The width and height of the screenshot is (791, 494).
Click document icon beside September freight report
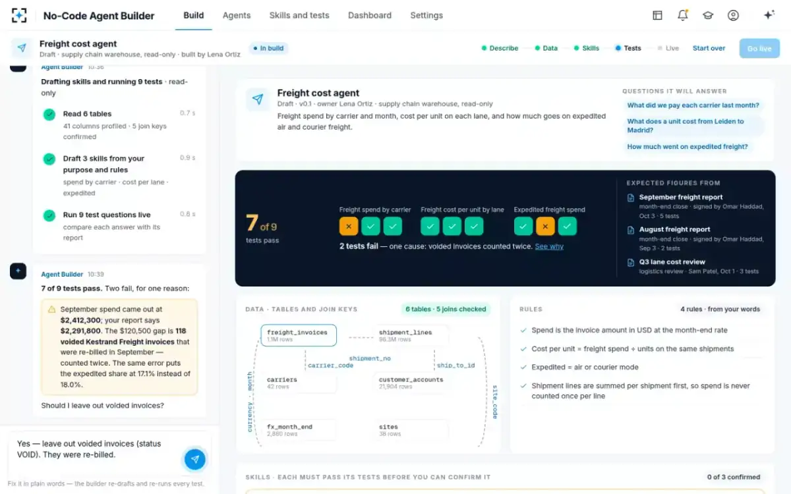[x=631, y=197]
